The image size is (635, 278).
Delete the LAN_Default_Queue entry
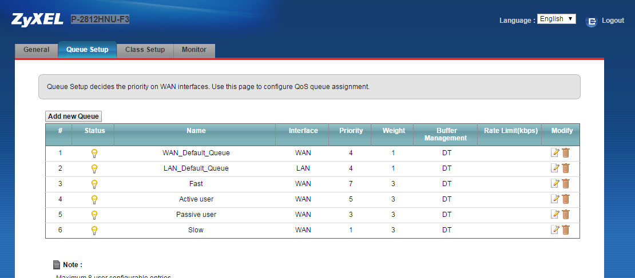click(566, 168)
